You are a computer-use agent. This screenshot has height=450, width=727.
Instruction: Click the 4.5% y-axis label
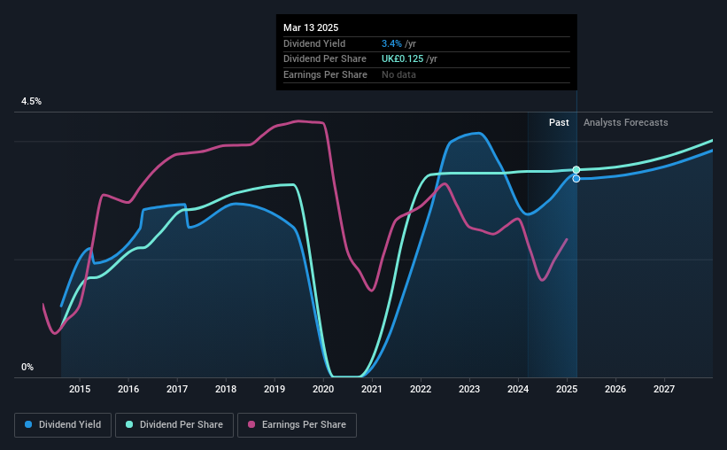point(31,102)
